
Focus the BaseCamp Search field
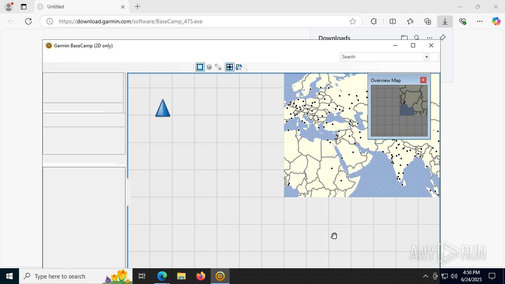(382, 57)
